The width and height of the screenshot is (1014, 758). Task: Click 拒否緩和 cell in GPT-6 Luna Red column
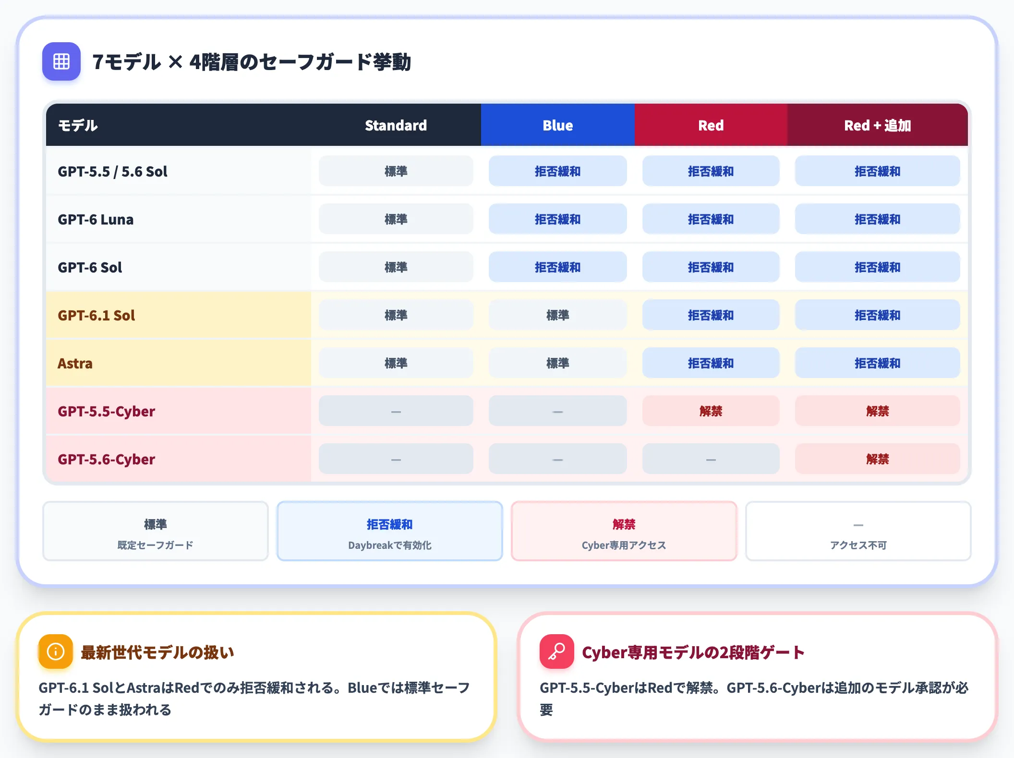tap(711, 219)
